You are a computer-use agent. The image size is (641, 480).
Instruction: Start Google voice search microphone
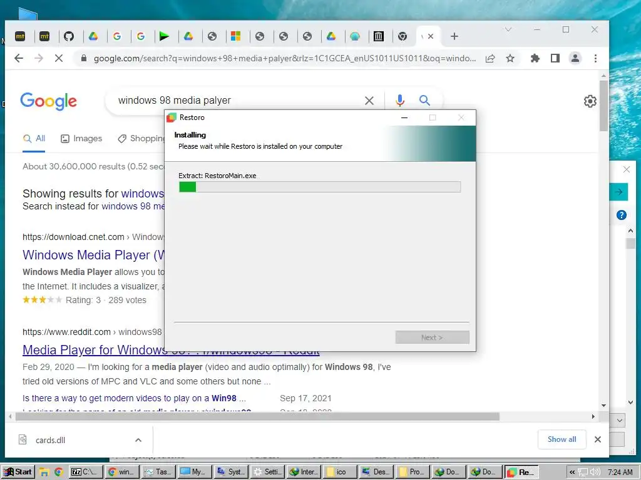pyautogui.click(x=400, y=101)
